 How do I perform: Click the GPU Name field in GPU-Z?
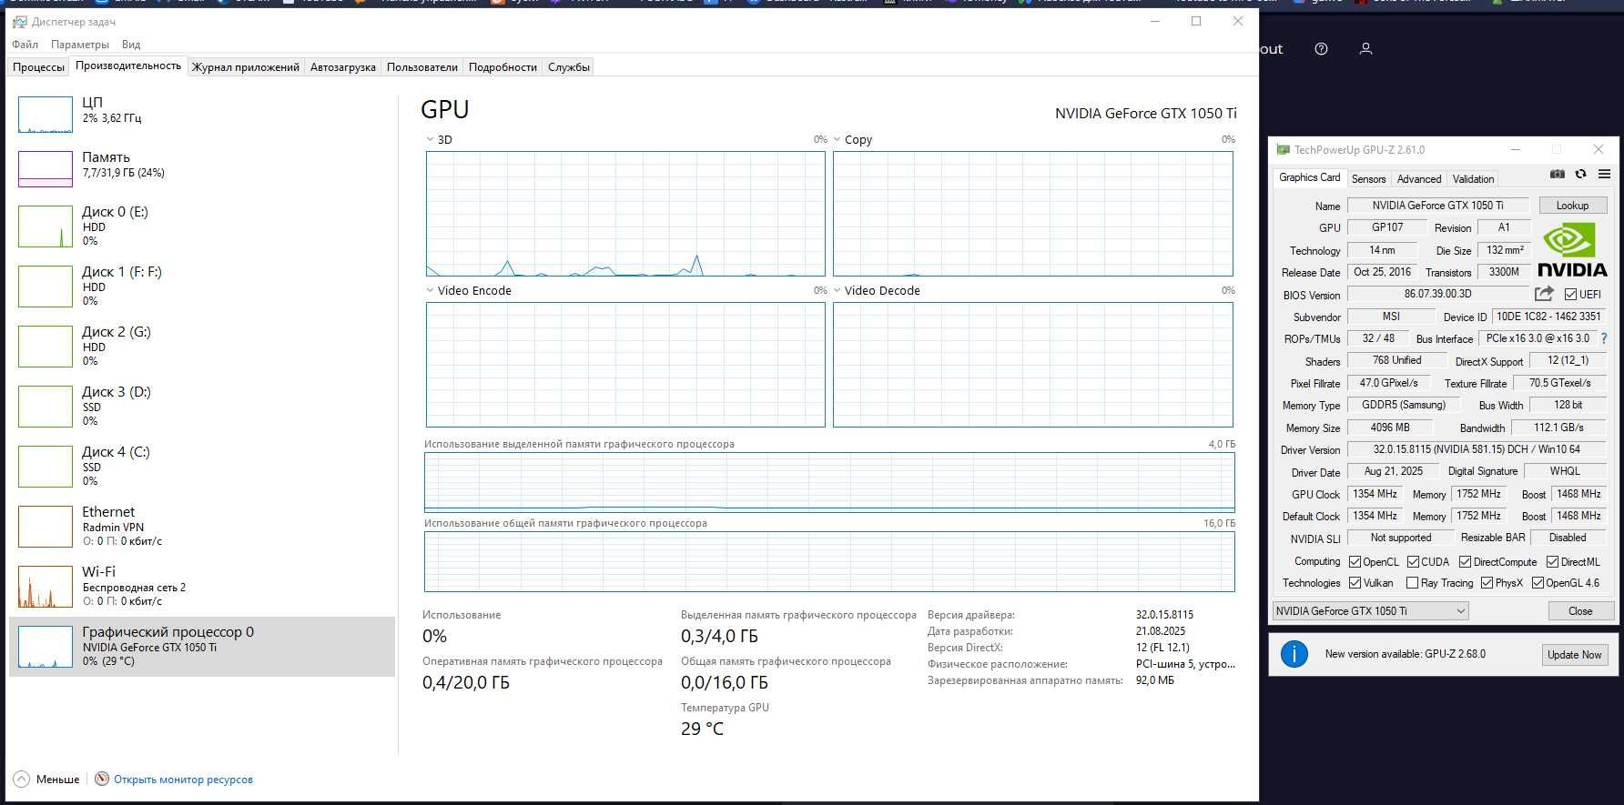[x=1437, y=206]
